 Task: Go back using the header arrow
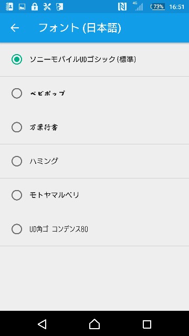pos(15,28)
